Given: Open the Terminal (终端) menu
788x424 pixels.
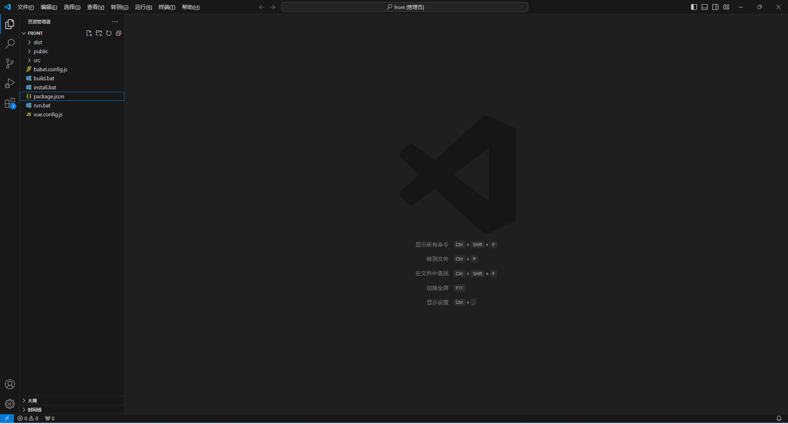Looking at the screenshot, I should click(x=167, y=7).
